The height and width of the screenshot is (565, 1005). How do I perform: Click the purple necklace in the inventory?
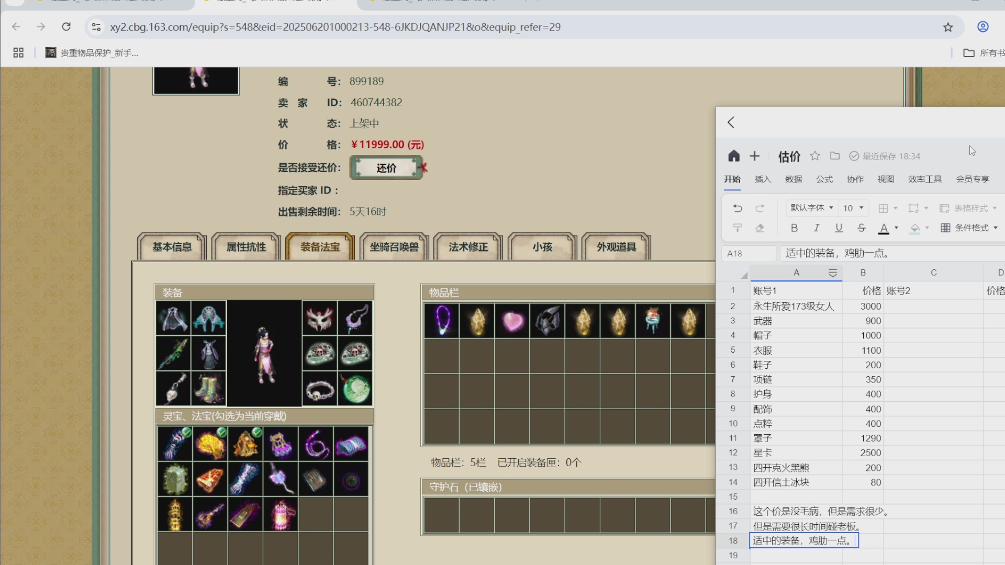coord(442,321)
